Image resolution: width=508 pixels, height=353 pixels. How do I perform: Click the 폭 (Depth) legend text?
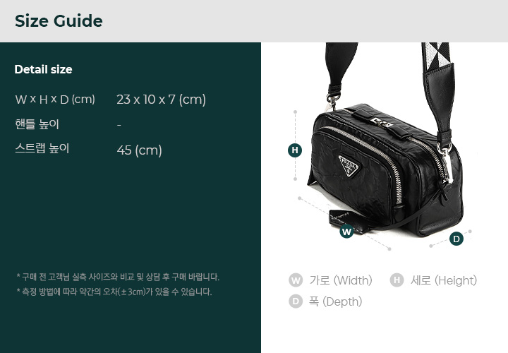click(335, 301)
